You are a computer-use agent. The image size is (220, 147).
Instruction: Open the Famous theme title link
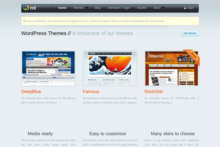91,92
